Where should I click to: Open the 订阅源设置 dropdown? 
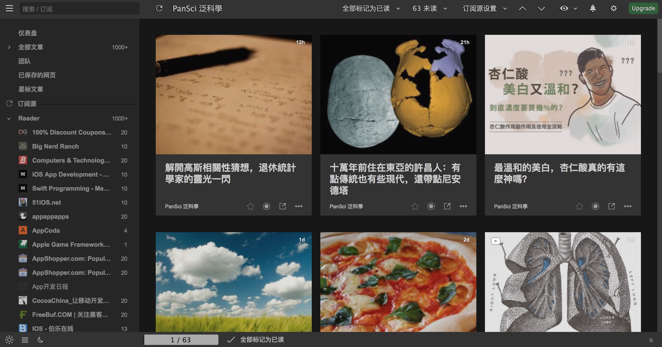click(485, 9)
